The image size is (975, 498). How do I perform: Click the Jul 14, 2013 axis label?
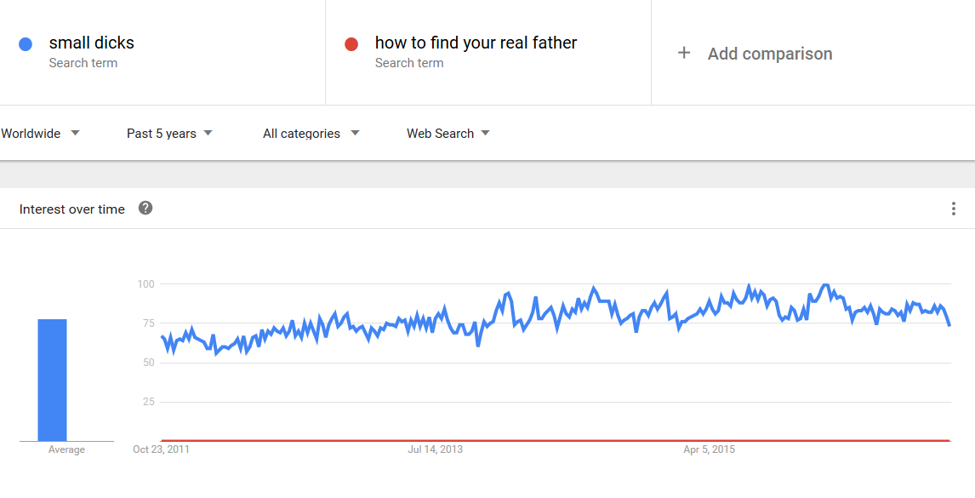click(x=436, y=449)
